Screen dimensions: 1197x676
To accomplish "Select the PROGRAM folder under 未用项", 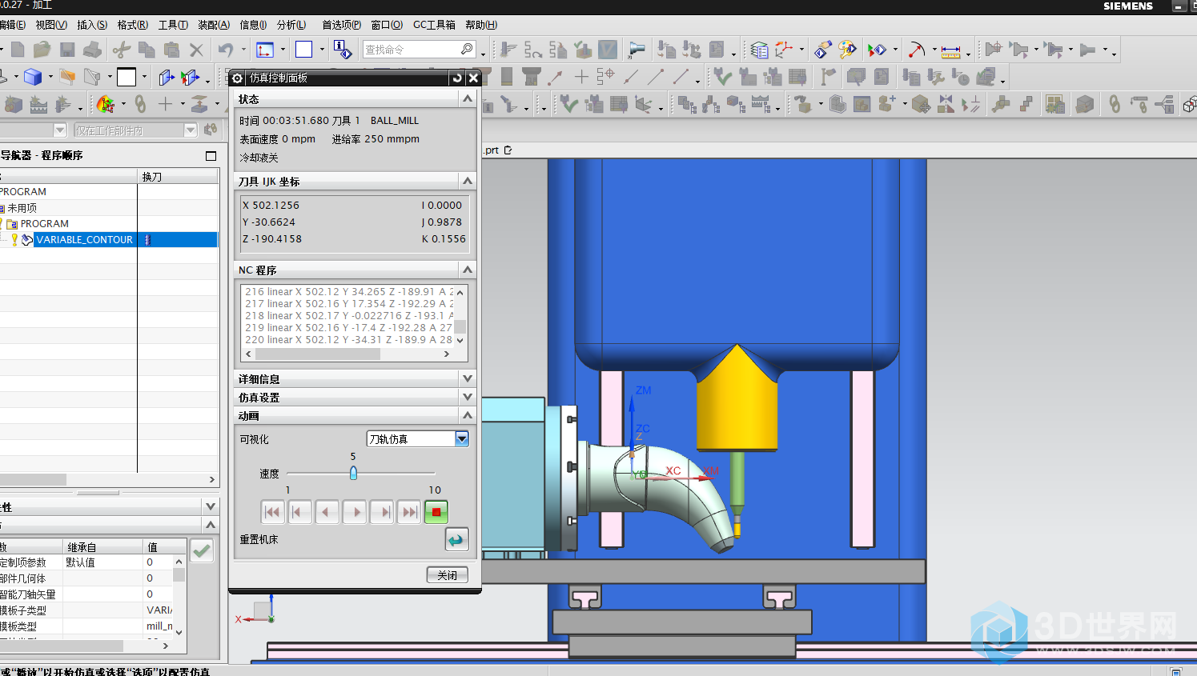I will [x=44, y=224].
